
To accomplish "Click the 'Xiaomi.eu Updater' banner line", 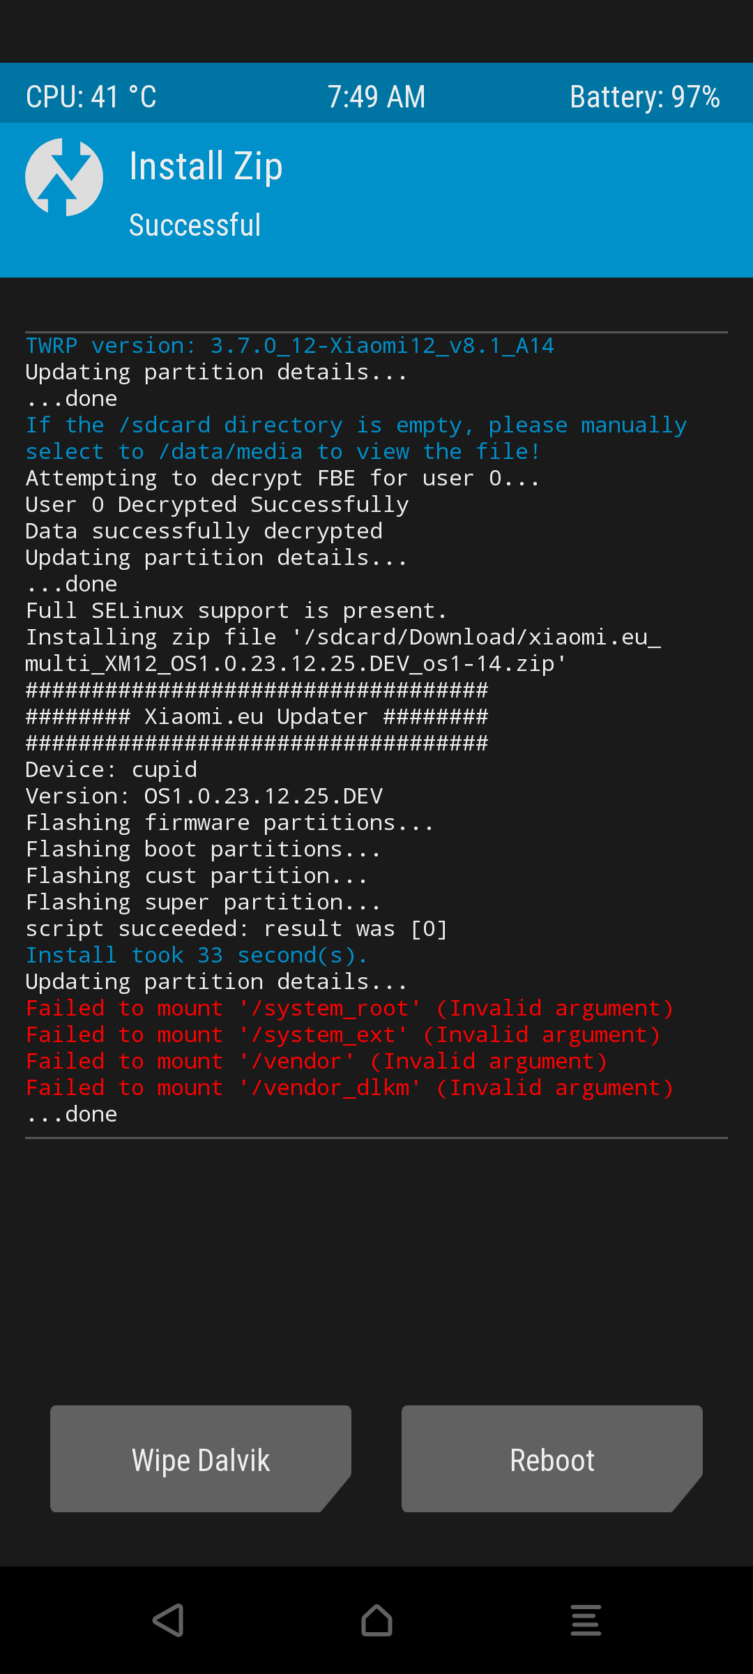I will [x=257, y=717].
